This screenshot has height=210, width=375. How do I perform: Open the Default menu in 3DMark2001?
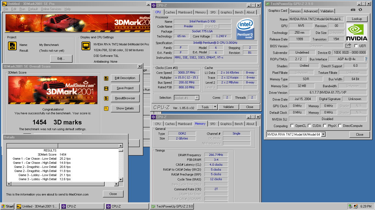click(x=33, y=9)
